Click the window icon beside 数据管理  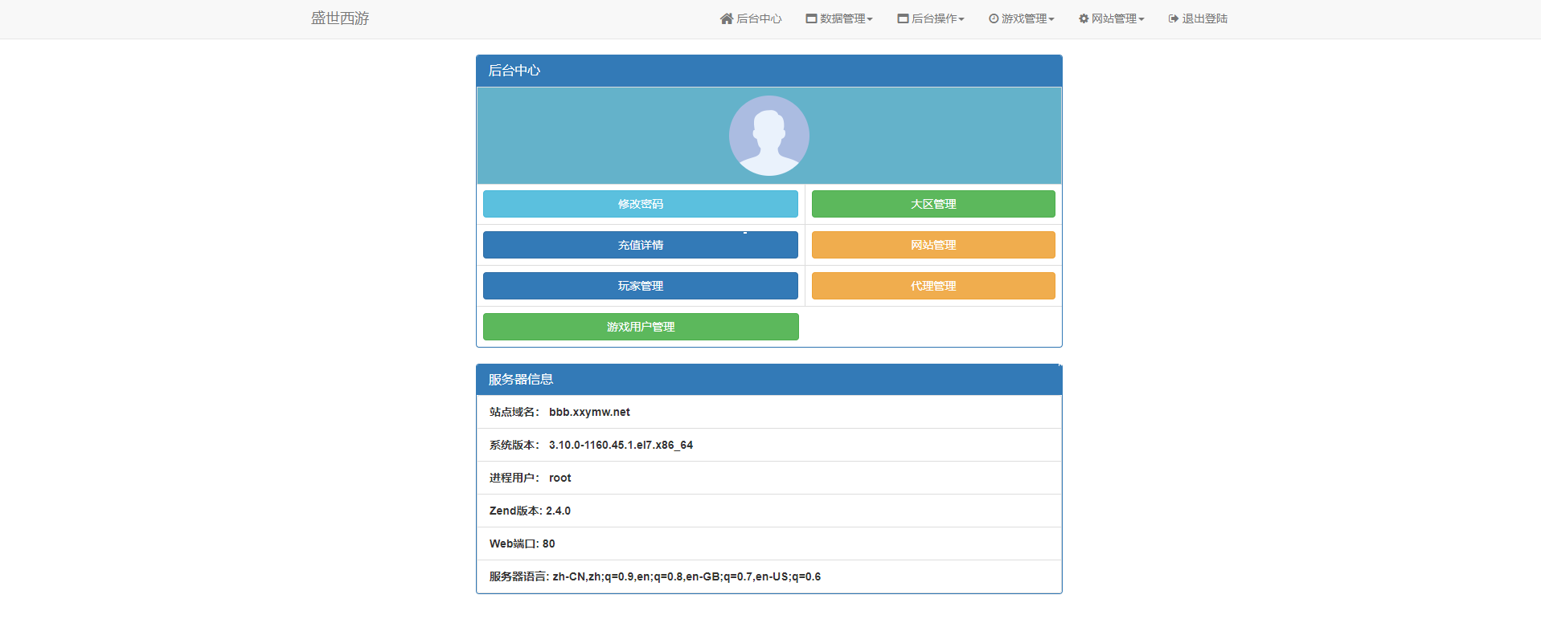811,18
